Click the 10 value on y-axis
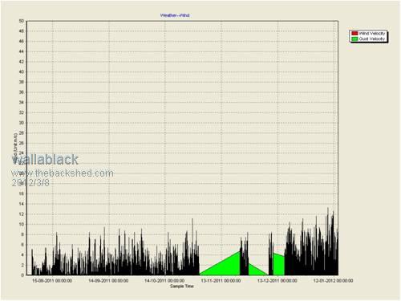The width and height of the screenshot is (401, 301). (22, 224)
